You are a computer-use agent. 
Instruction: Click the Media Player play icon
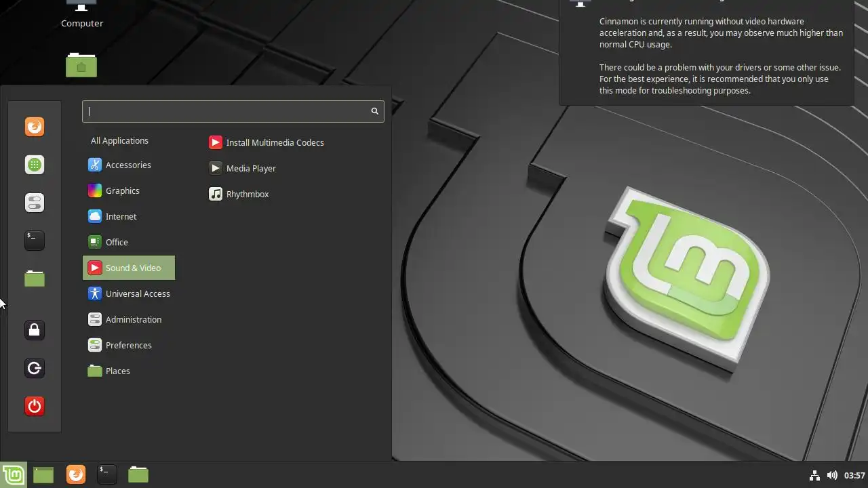pos(215,168)
